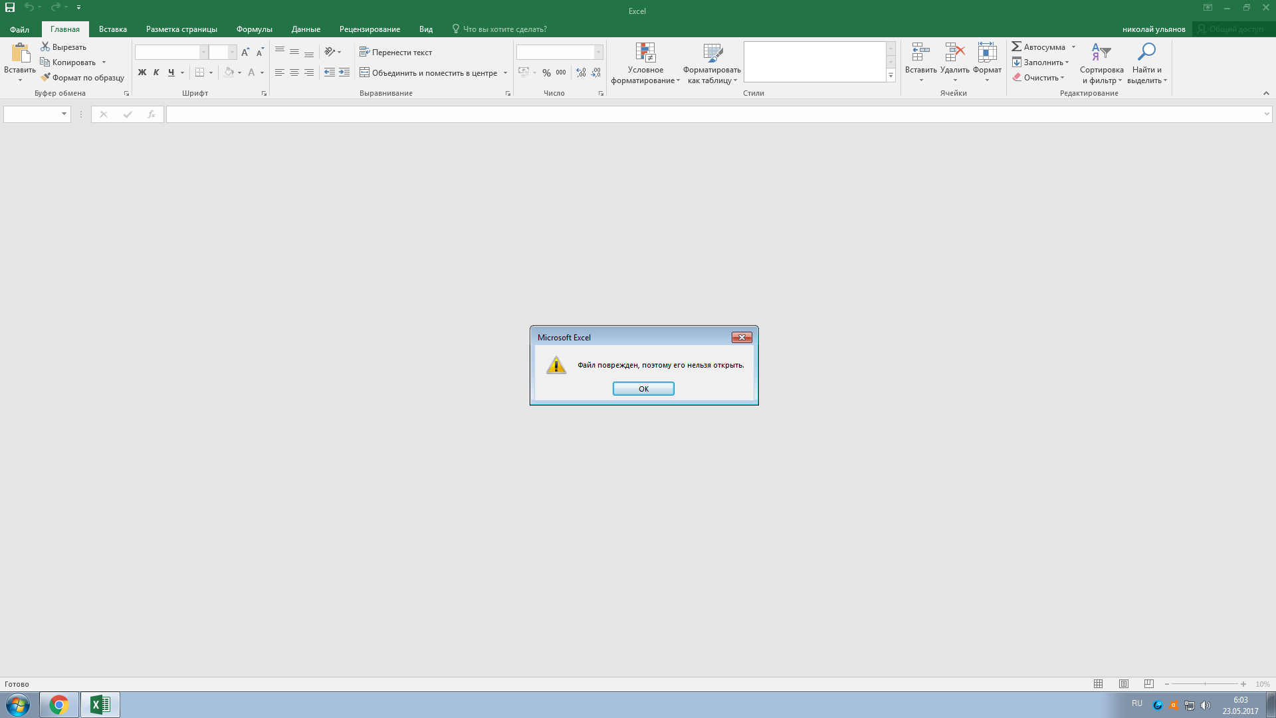Expand the Name Box dropdown arrow

(64, 114)
